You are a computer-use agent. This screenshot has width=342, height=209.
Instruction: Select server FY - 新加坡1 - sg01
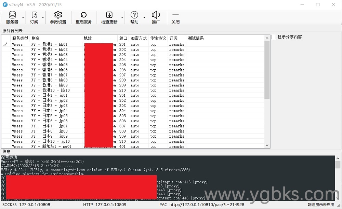pyautogui.click(x=133, y=146)
